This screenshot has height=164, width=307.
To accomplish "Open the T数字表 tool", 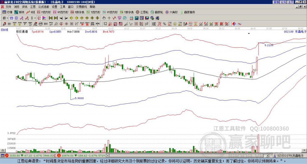I will (x=127, y=12).
